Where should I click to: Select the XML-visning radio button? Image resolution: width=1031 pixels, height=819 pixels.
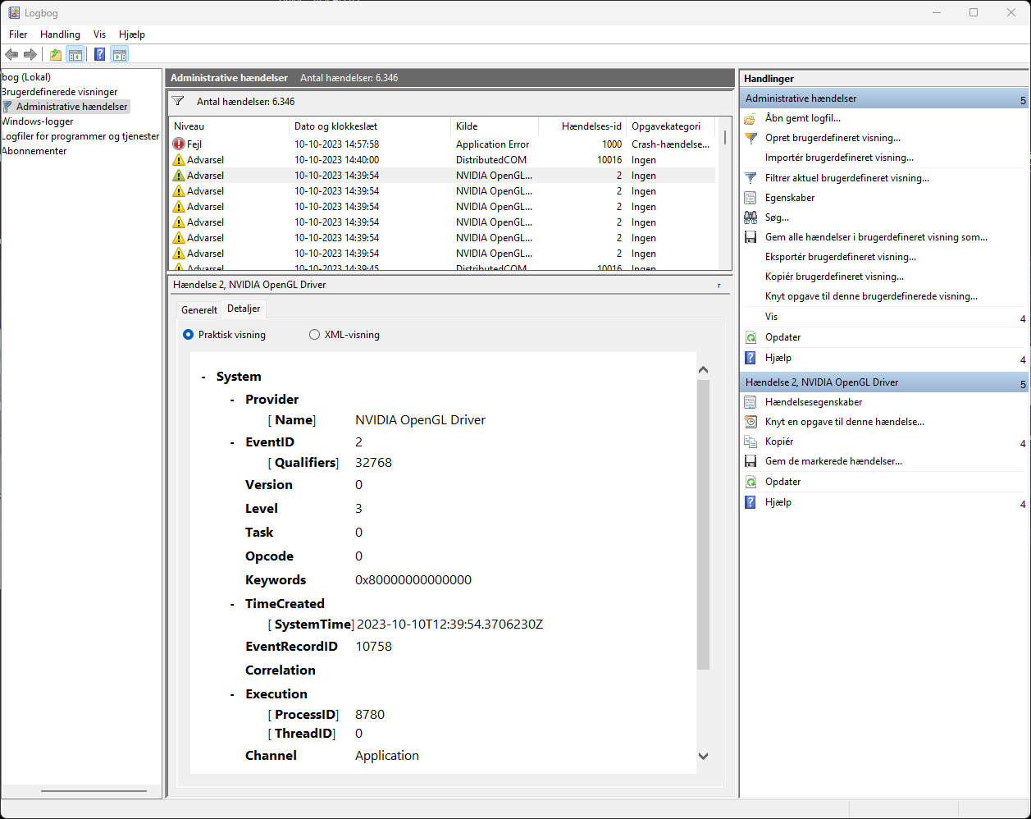[x=314, y=335]
